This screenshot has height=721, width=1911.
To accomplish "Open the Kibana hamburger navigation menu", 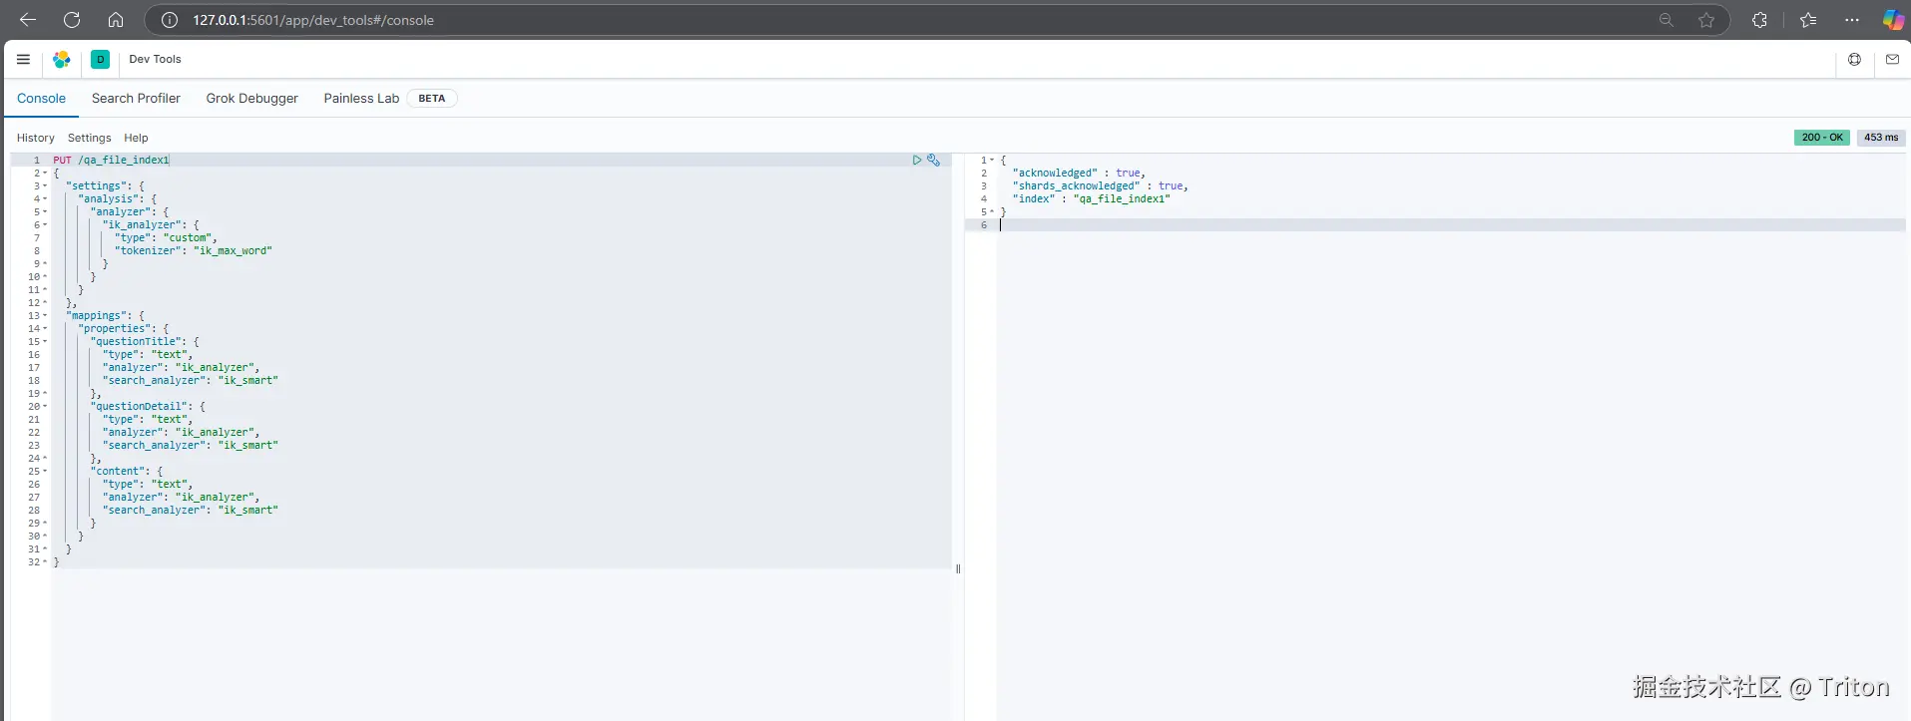I will coord(24,59).
